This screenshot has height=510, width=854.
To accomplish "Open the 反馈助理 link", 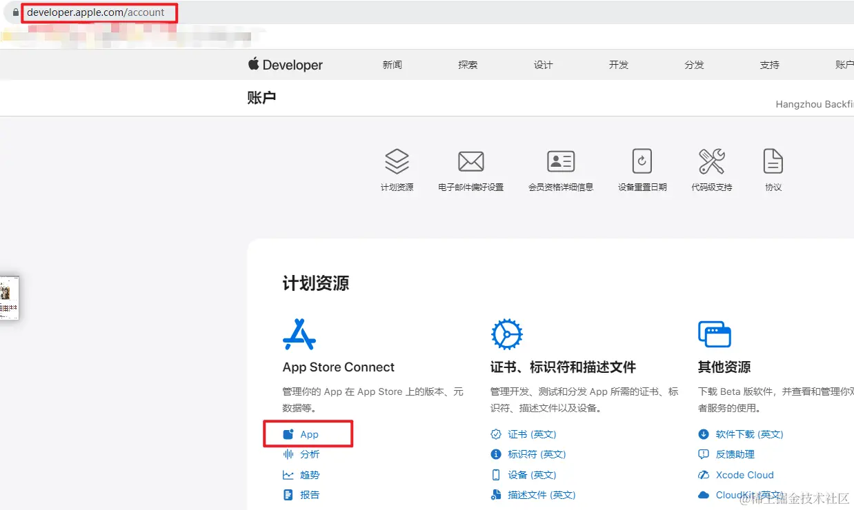I will click(x=735, y=454).
